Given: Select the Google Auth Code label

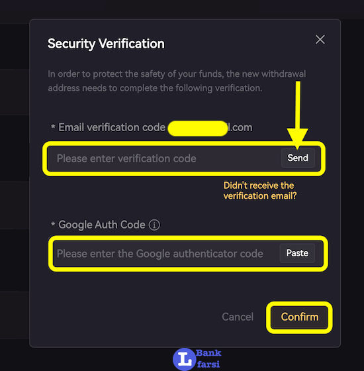Looking at the screenshot, I should point(102,225).
